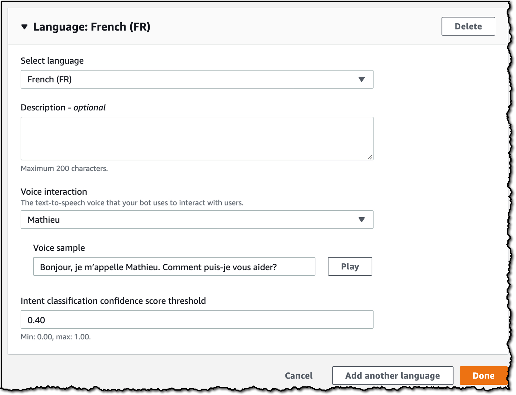Click the Delete button for French language

[x=468, y=26]
